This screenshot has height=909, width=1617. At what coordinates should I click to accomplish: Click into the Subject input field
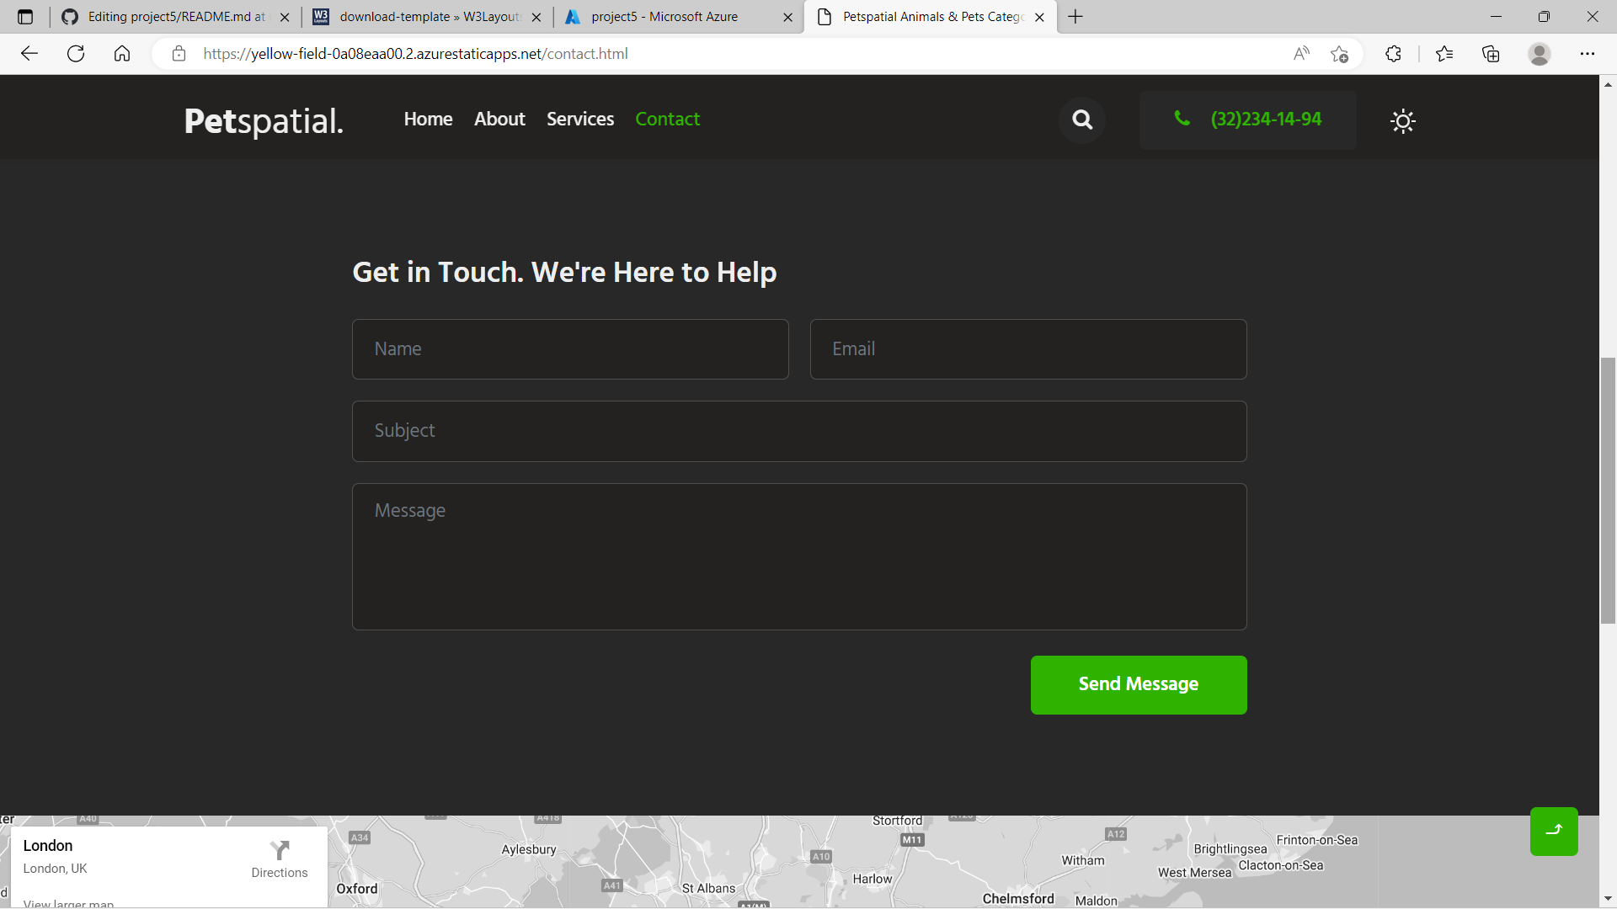798,431
